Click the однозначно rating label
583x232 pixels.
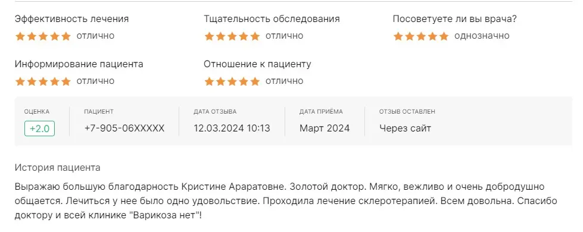[x=482, y=36]
